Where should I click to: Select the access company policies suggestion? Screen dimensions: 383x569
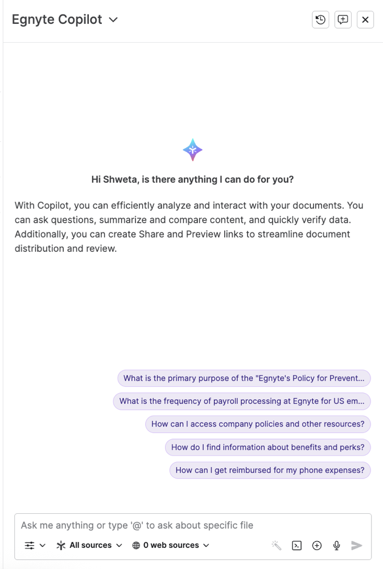click(x=258, y=424)
